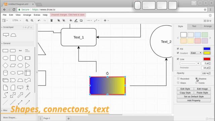Image resolution: width=215 pixels, height=121 pixels.
Task: Select the triangle shape in General
Action: coord(28,66)
